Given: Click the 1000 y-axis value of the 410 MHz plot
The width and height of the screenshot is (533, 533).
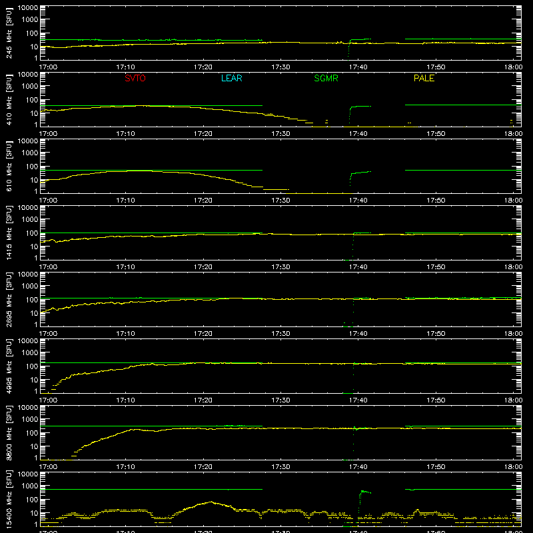Looking at the screenshot, I should point(30,87).
